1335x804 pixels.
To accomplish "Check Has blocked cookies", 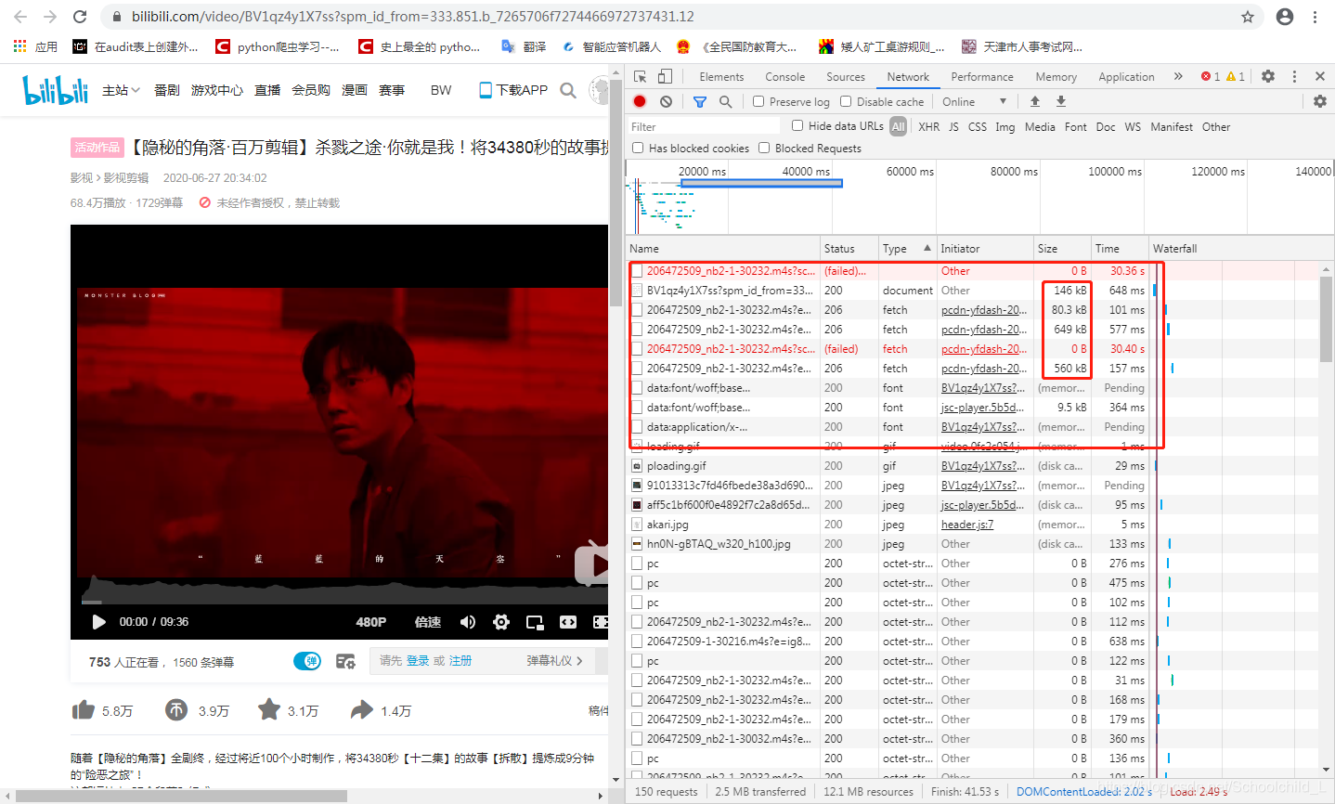I will [x=638, y=148].
